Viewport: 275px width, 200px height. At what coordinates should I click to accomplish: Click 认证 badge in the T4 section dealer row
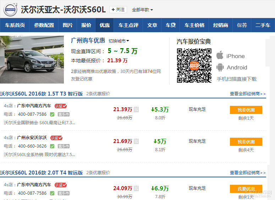click(x=61, y=185)
